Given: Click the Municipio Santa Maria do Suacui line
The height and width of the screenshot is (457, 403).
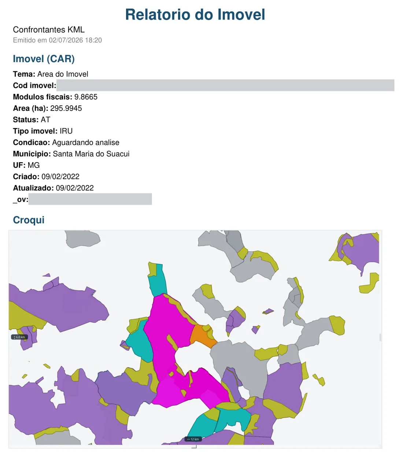Looking at the screenshot, I should point(71,154).
